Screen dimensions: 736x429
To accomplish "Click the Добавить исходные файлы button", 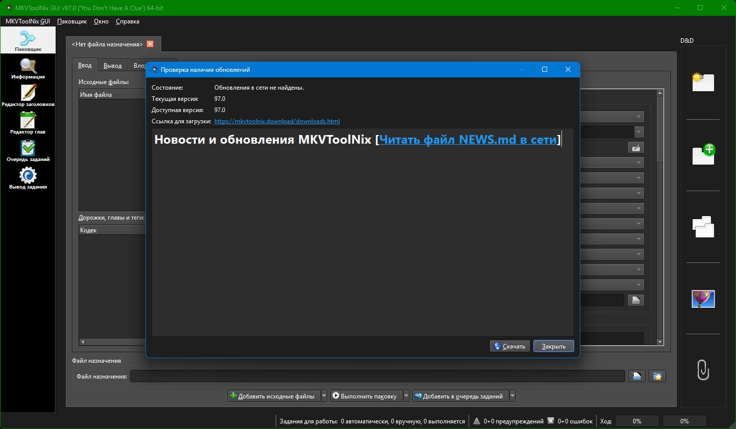I will pyautogui.click(x=274, y=396).
